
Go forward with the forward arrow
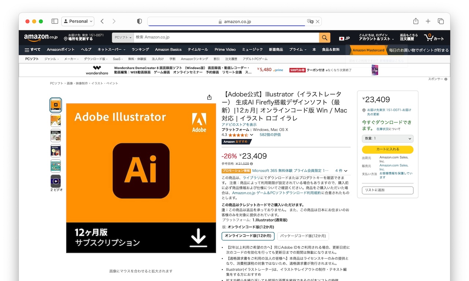[114, 21]
